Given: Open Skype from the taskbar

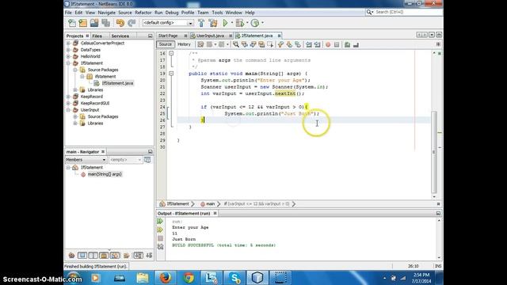Looking at the screenshot, I should (234, 278).
